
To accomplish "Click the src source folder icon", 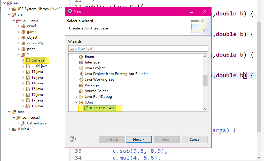I will click(14, 15).
